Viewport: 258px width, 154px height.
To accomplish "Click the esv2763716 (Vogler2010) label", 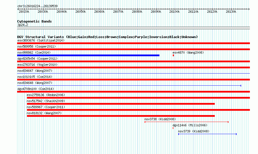I will tap(37, 65).
